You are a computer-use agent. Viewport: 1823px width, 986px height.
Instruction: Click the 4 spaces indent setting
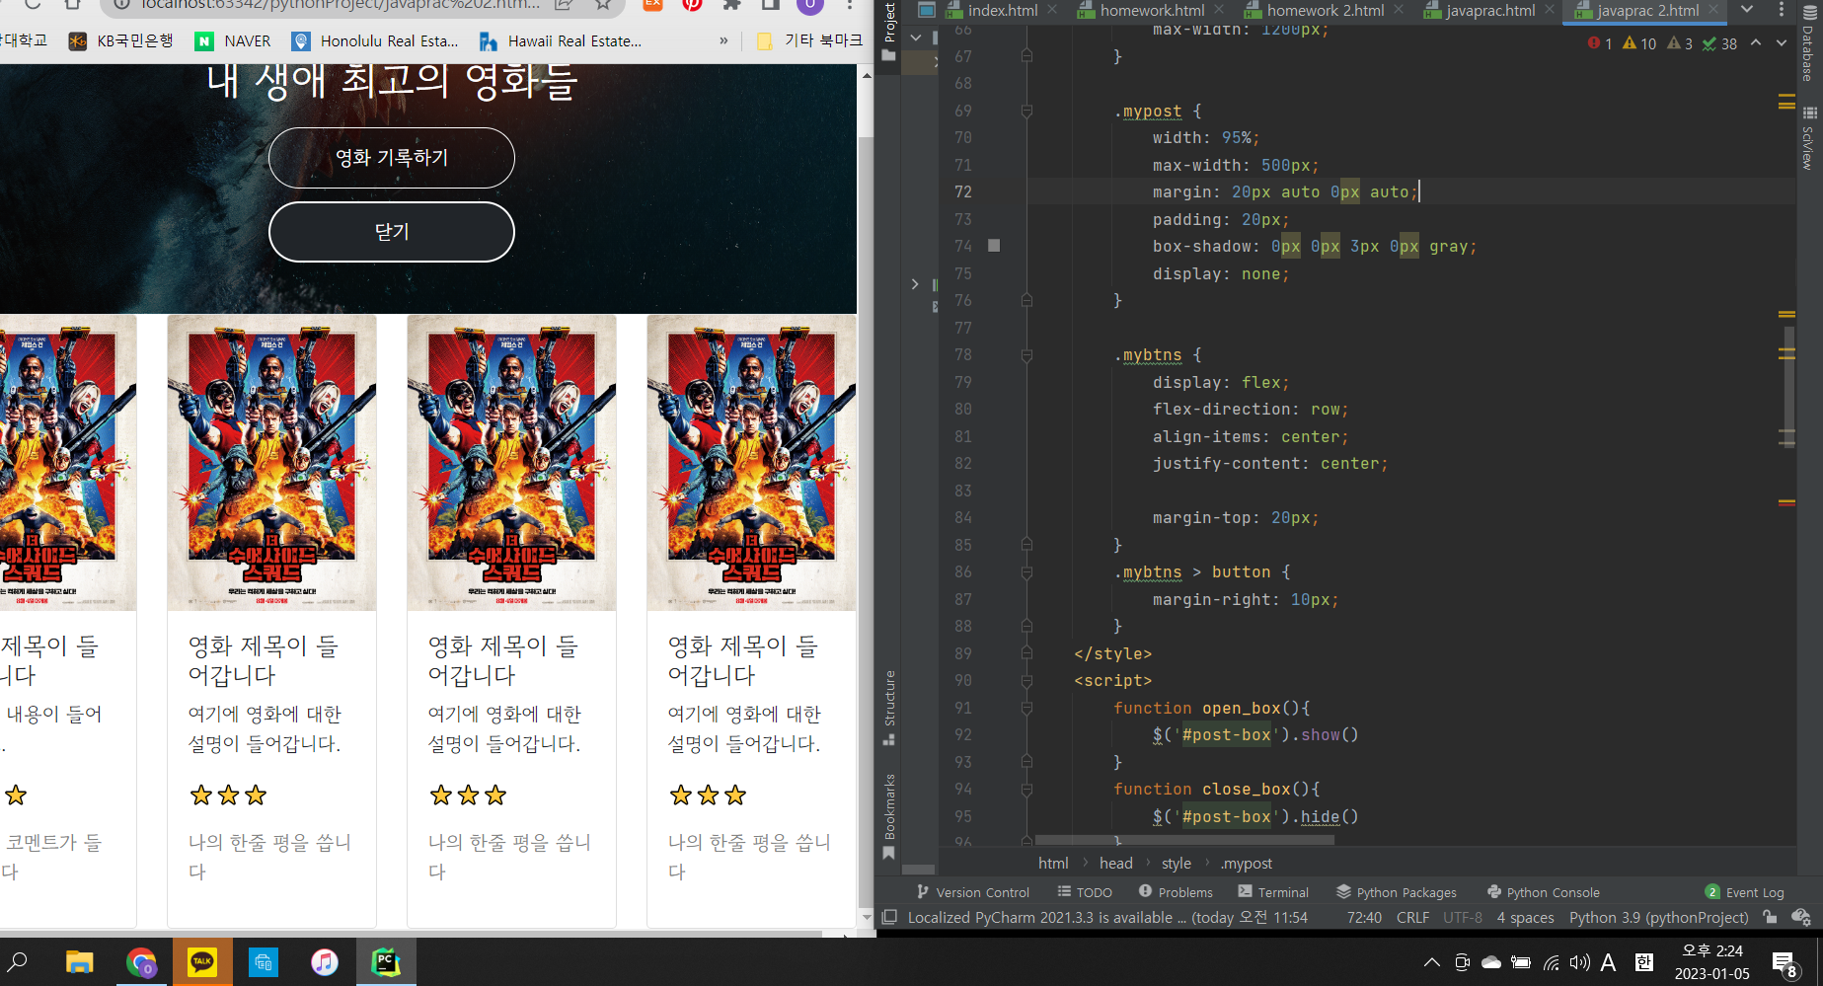click(x=1525, y=918)
